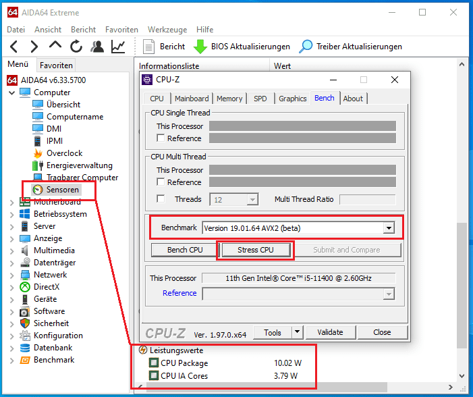473x397 pixels.
Task: Switch to the Mainboard tab in CPU-Z
Action: coord(192,99)
